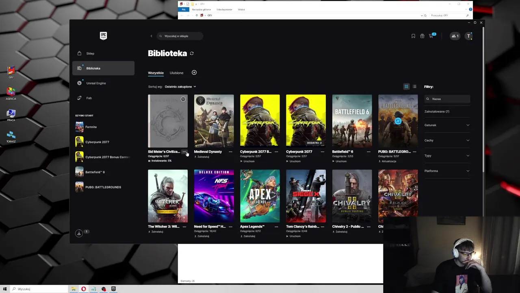Open Opera from the taskbar

pos(83,289)
